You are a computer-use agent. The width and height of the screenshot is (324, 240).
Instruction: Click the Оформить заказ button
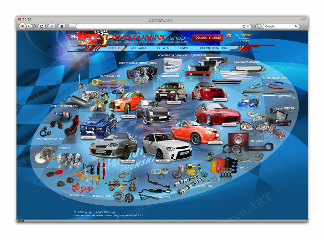click(208, 38)
